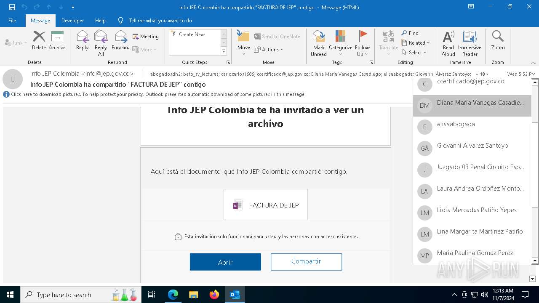The width and height of the screenshot is (539, 303).
Task: Archive the email message
Action: pos(57,41)
